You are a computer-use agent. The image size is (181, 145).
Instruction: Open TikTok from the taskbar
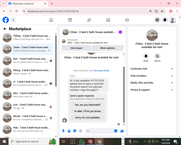72,141
